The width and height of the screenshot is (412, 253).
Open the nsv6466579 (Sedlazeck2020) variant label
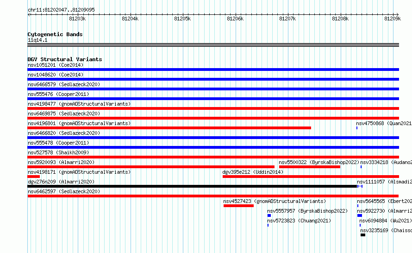64,84
